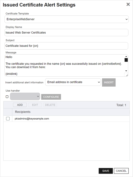The image size is (133, 177).
Task: Close the Issued Certificate Alert Settings dialog
Action: pos(128,4)
